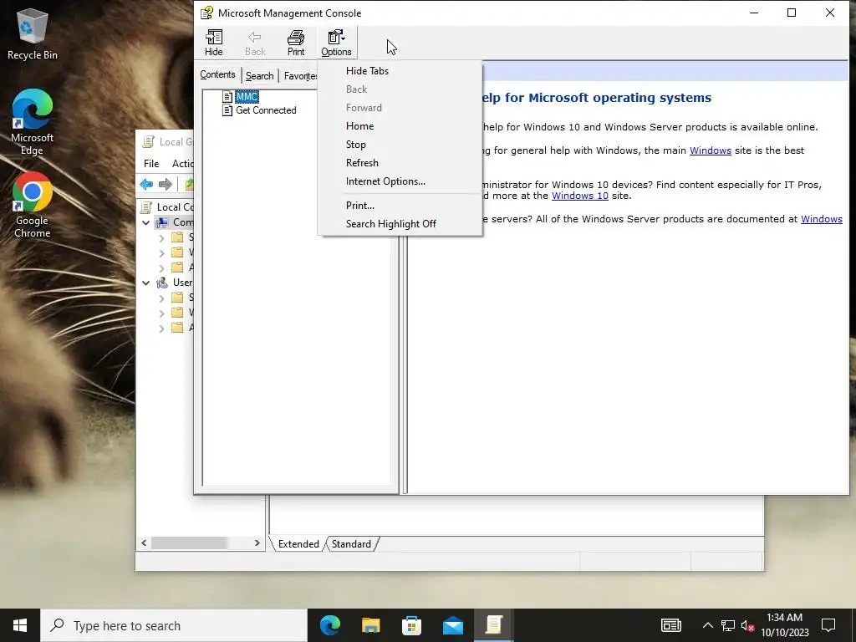This screenshot has width=856, height=642.
Task: Choose Print... from Options menu
Action: [x=400, y=206]
